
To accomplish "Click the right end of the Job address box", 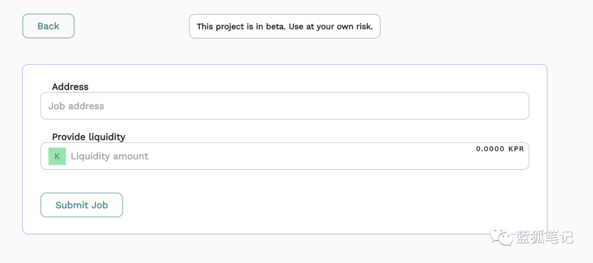I will click(x=516, y=106).
